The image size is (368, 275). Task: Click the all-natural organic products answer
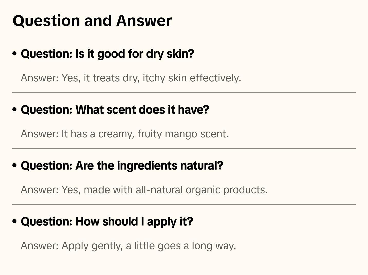tap(144, 190)
